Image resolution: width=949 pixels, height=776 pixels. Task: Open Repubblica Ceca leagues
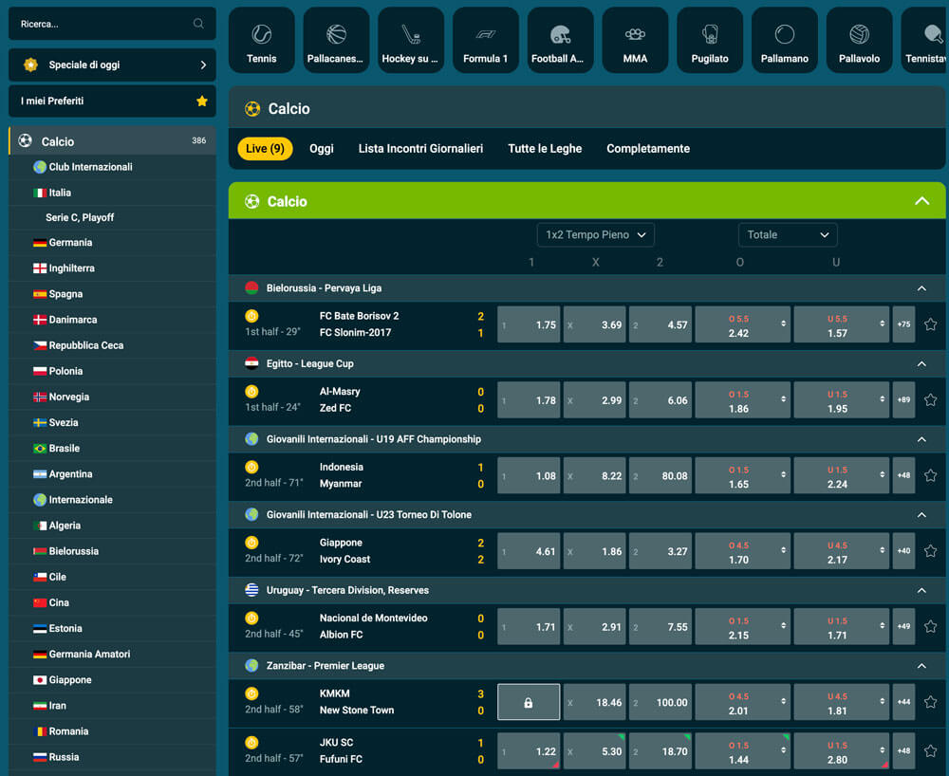[113, 345]
